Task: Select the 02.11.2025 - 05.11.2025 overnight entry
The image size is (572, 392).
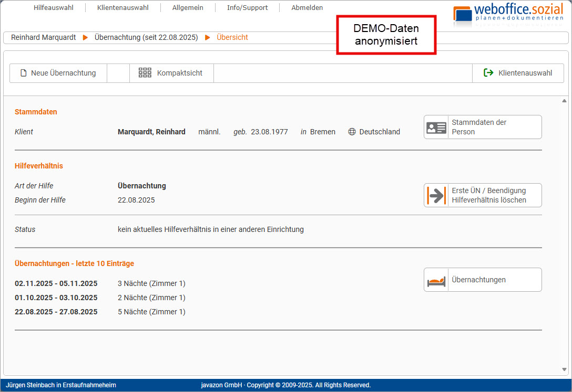Action: [56, 284]
